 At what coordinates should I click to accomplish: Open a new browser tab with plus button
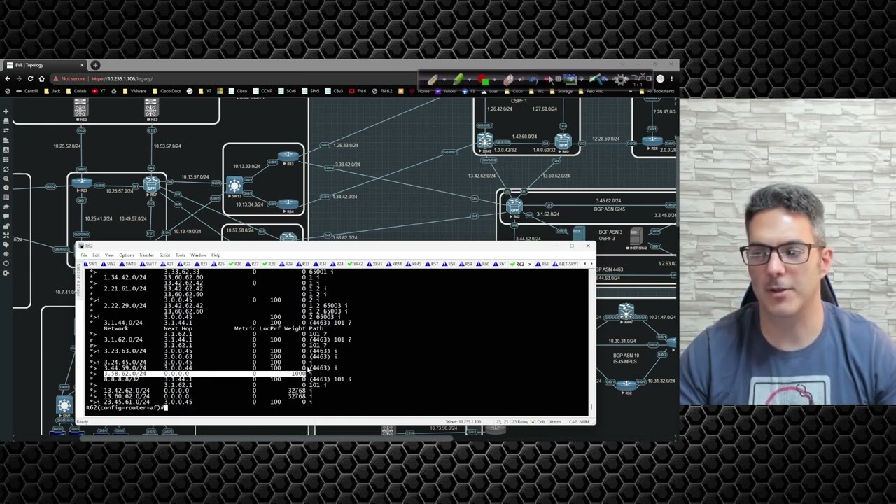click(95, 65)
